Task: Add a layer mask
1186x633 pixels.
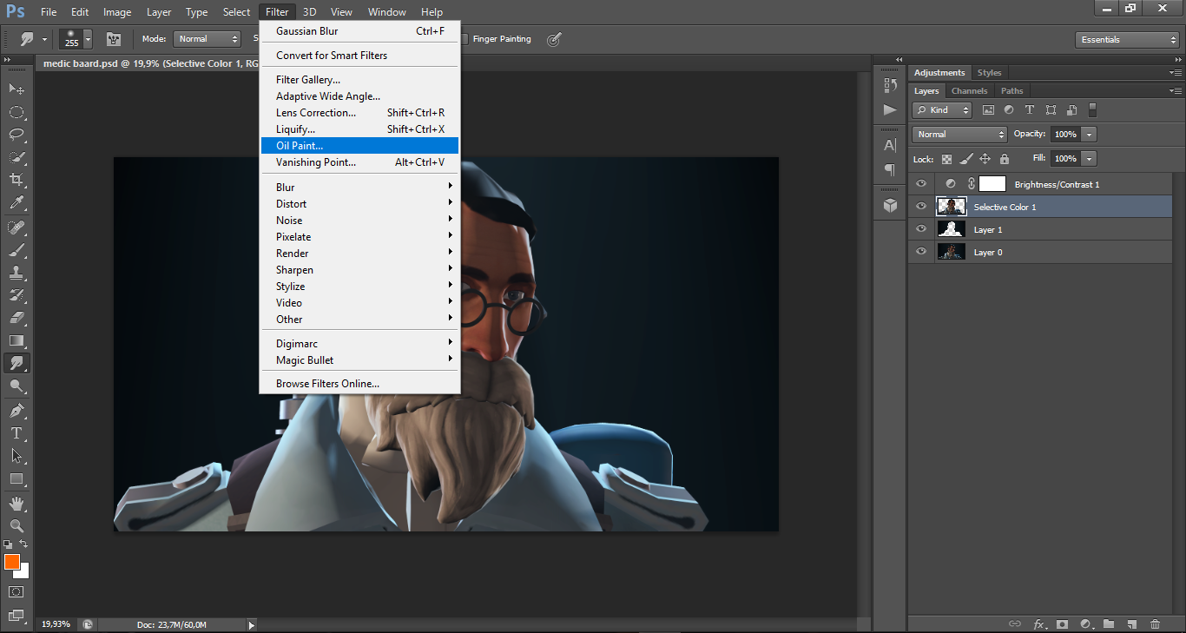Action: pos(1061,623)
